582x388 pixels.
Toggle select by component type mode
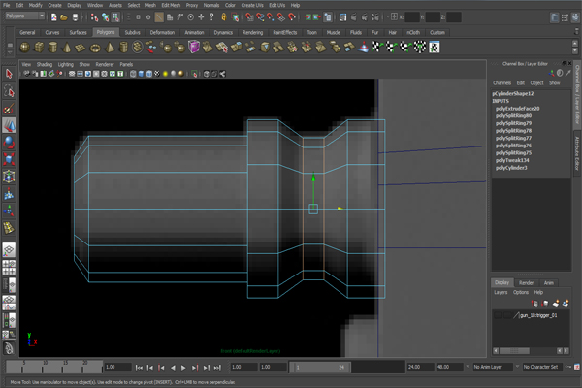click(x=115, y=17)
